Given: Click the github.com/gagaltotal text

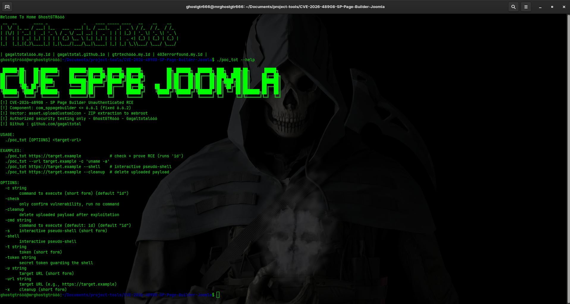Looking at the screenshot, I should tap(56, 124).
